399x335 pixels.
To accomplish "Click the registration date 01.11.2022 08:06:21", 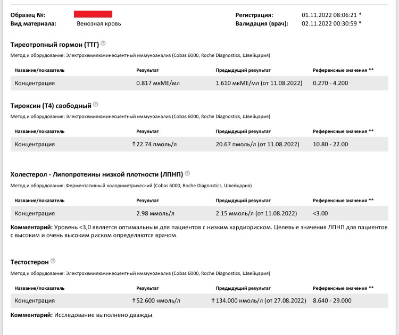I will [329, 15].
